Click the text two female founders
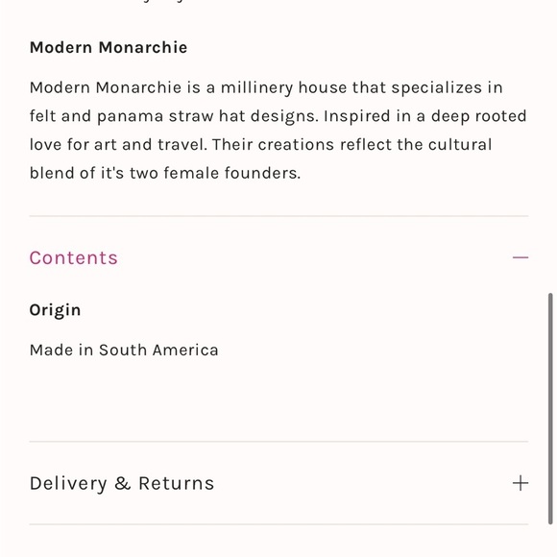The image size is (557, 557). pos(215,174)
